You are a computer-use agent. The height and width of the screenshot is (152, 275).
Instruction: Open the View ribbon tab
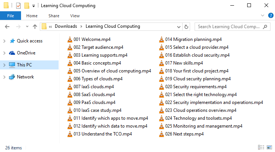coord(75,16)
